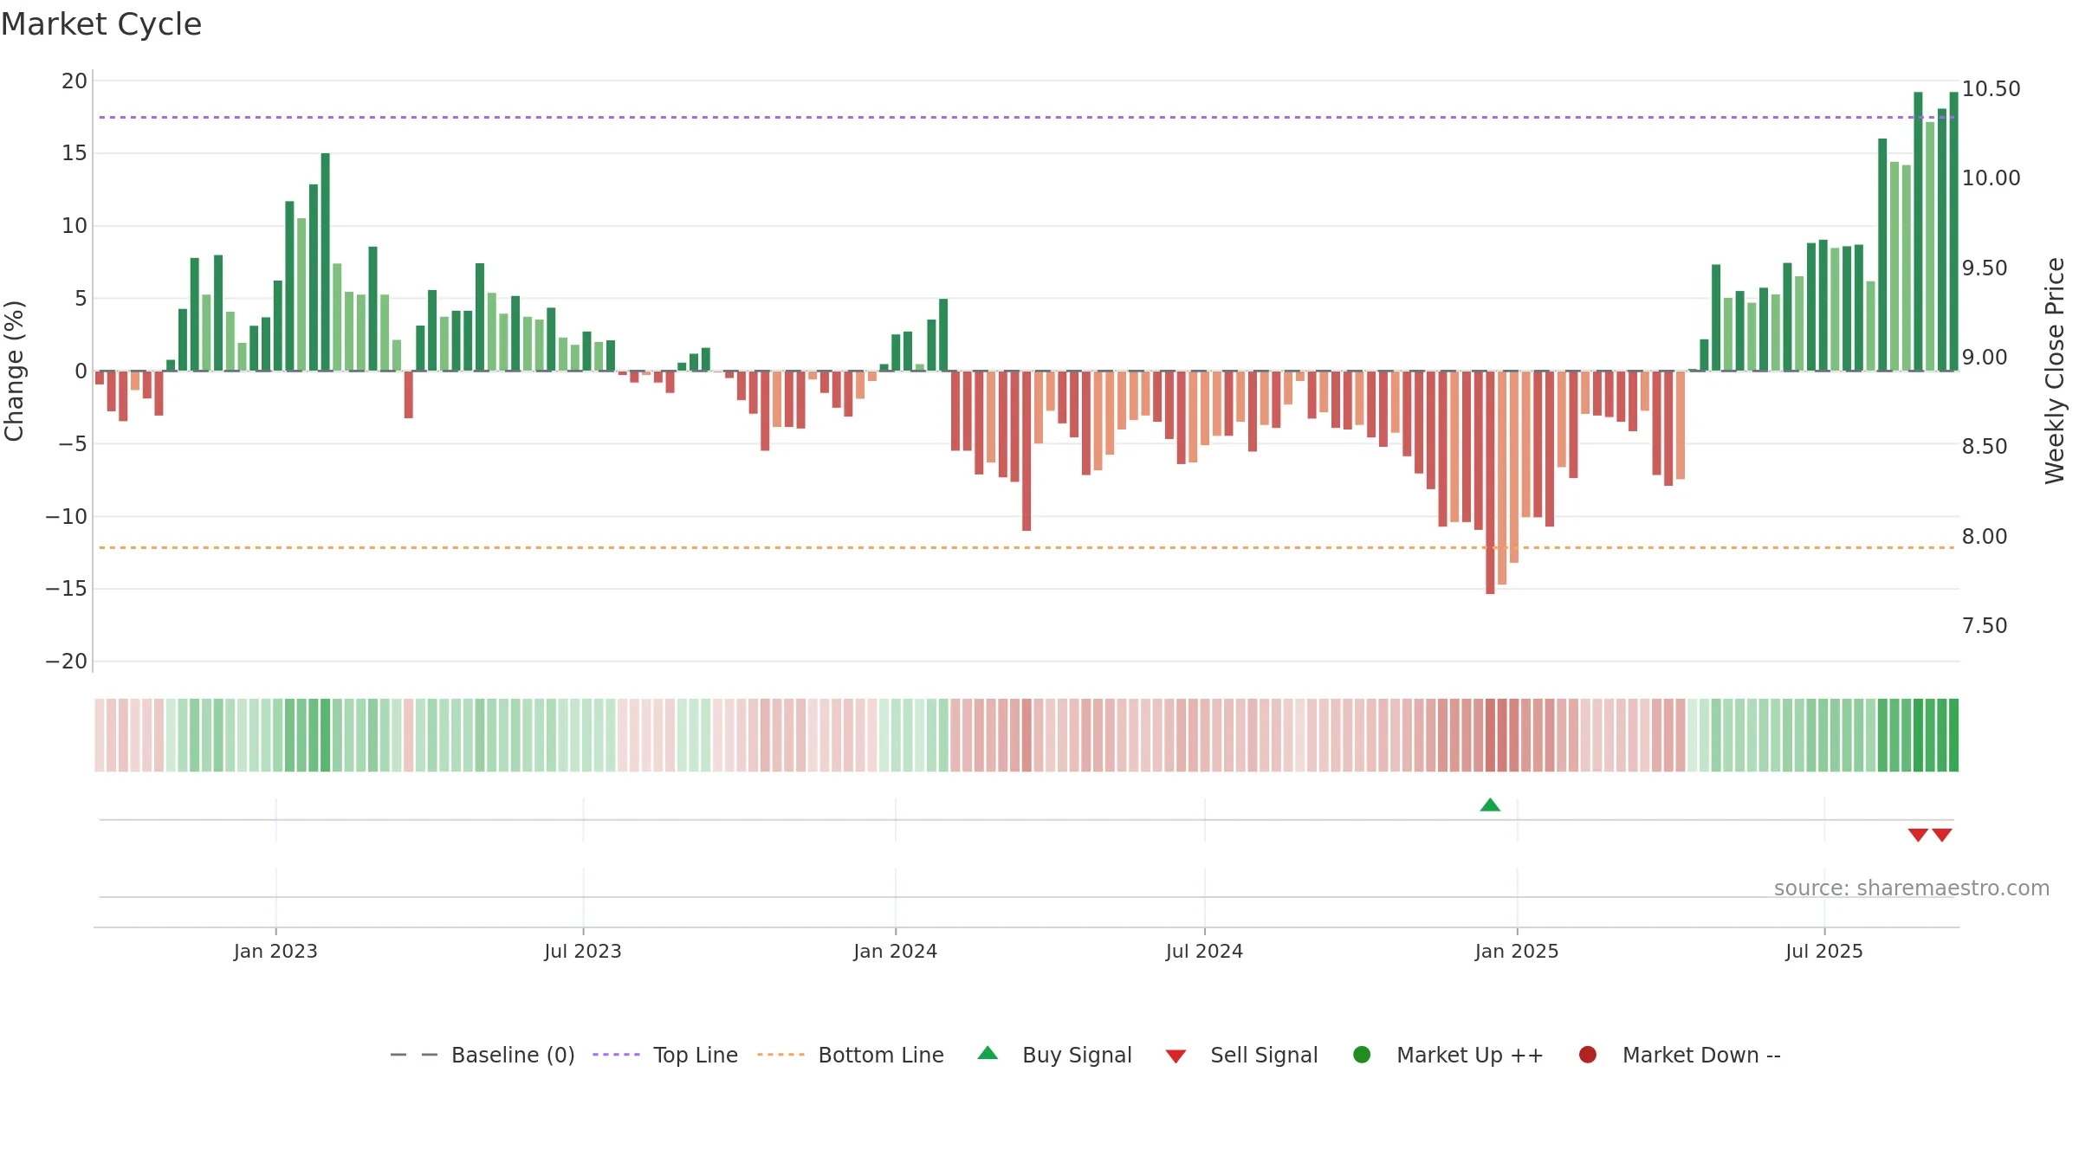The image size is (2079, 1169).
Task: Toggle the Sell Signal legend entry
Action: click(1241, 1055)
